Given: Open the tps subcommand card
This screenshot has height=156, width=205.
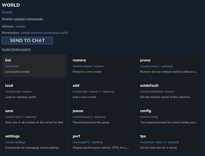Looking at the screenshot, I should coord(169,142).
